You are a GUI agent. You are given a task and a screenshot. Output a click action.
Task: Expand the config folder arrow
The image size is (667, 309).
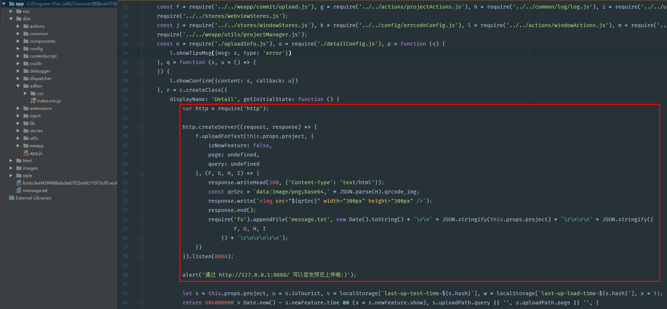[x=18, y=49]
